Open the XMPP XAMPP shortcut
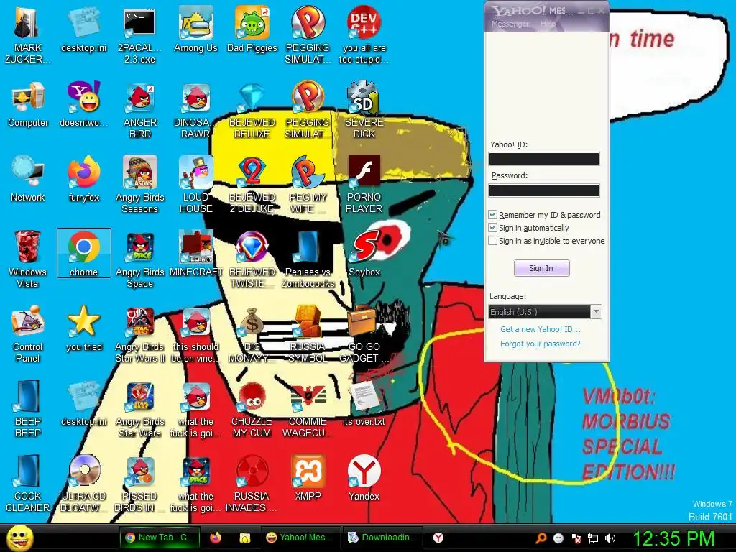The image size is (736, 552). [308, 478]
